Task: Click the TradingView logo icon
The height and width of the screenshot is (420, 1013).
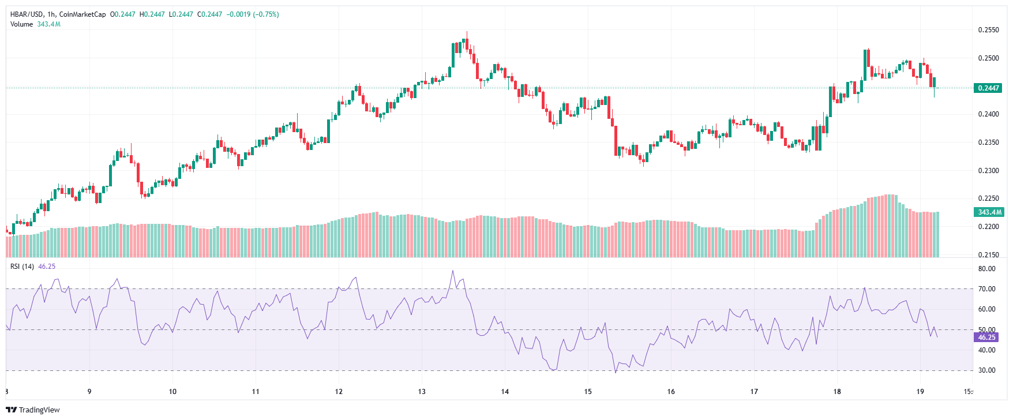Action: pos(11,410)
